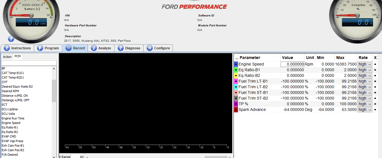The width and height of the screenshot is (382, 158).
Task: Select the PCM sub-tab
Action: coord(18,56)
